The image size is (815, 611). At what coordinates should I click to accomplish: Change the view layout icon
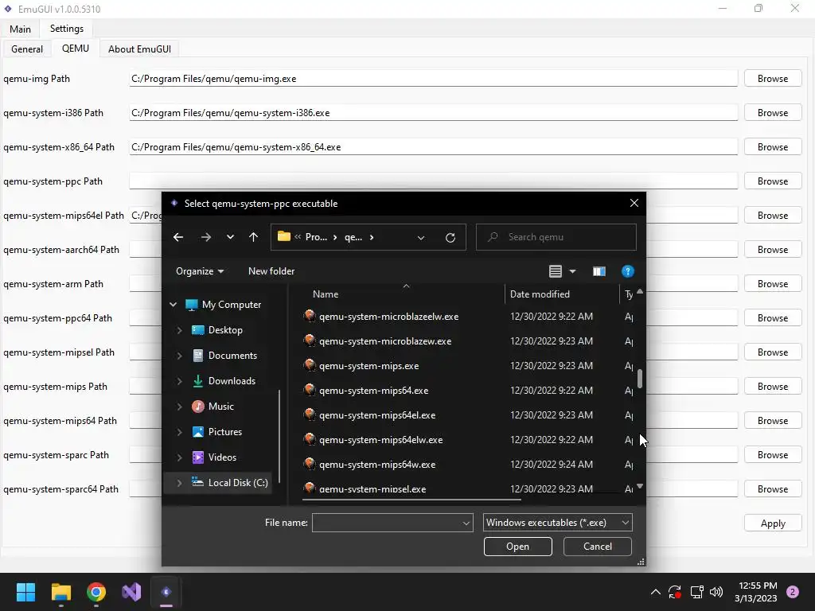pyautogui.click(x=555, y=271)
